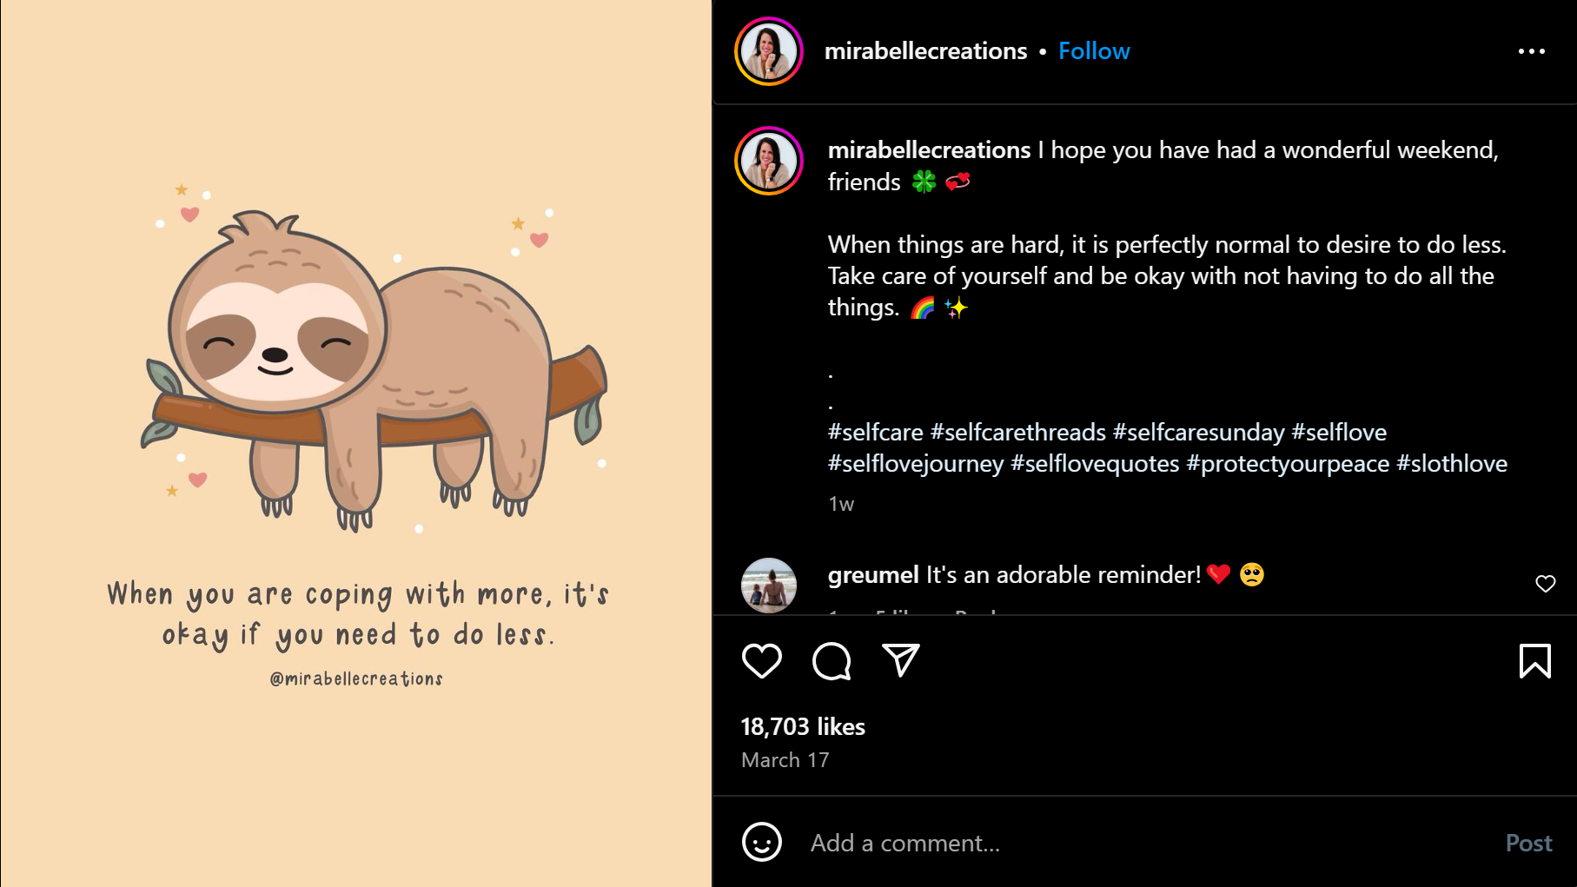Screen dimensions: 1577x887
Task: Like the post using the heart icon
Action: tap(760, 661)
